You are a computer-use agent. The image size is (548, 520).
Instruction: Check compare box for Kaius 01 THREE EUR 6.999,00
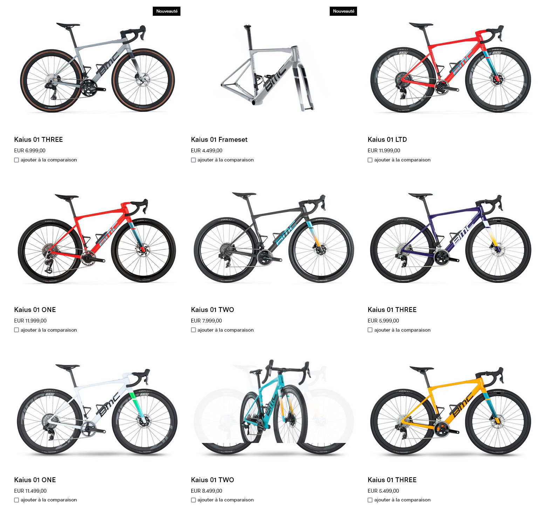(x=16, y=160)
